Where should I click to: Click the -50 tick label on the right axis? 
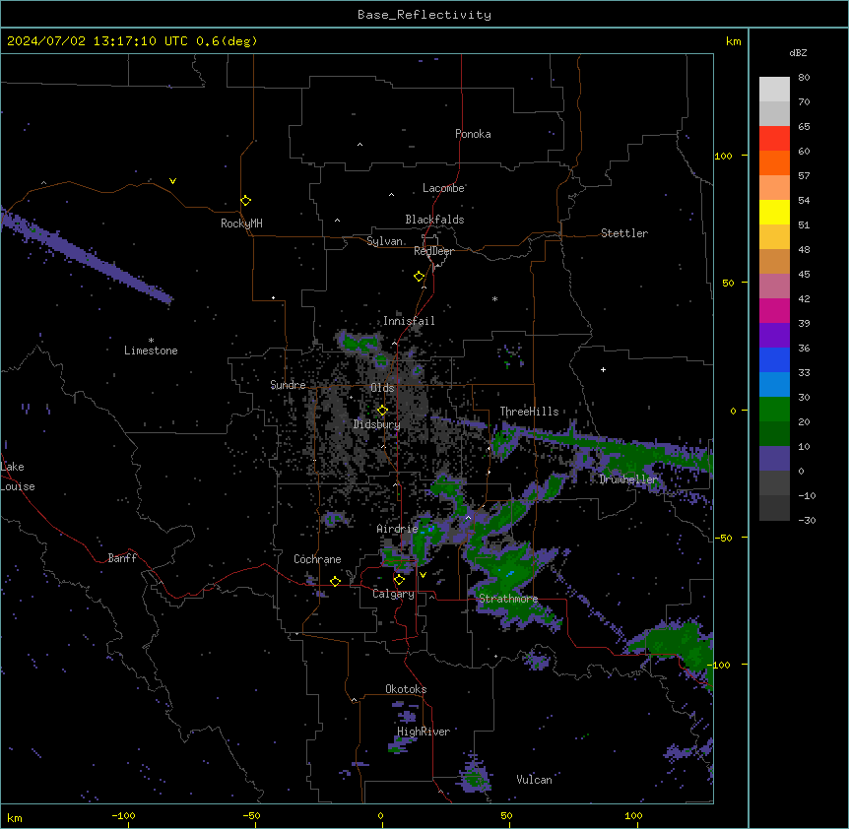click(x=723, y=538)
